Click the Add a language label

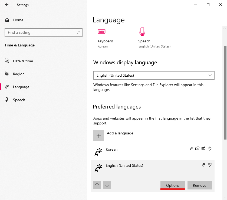click(120, 133)
